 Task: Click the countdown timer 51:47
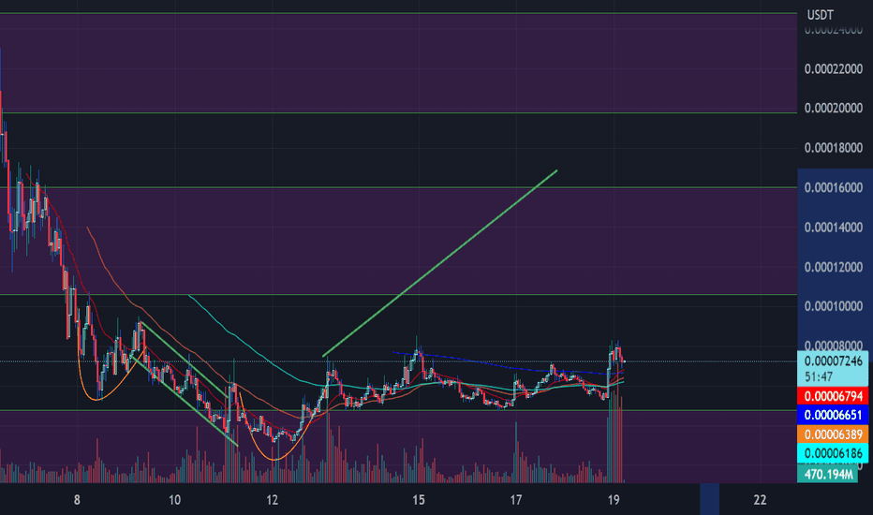819,377
